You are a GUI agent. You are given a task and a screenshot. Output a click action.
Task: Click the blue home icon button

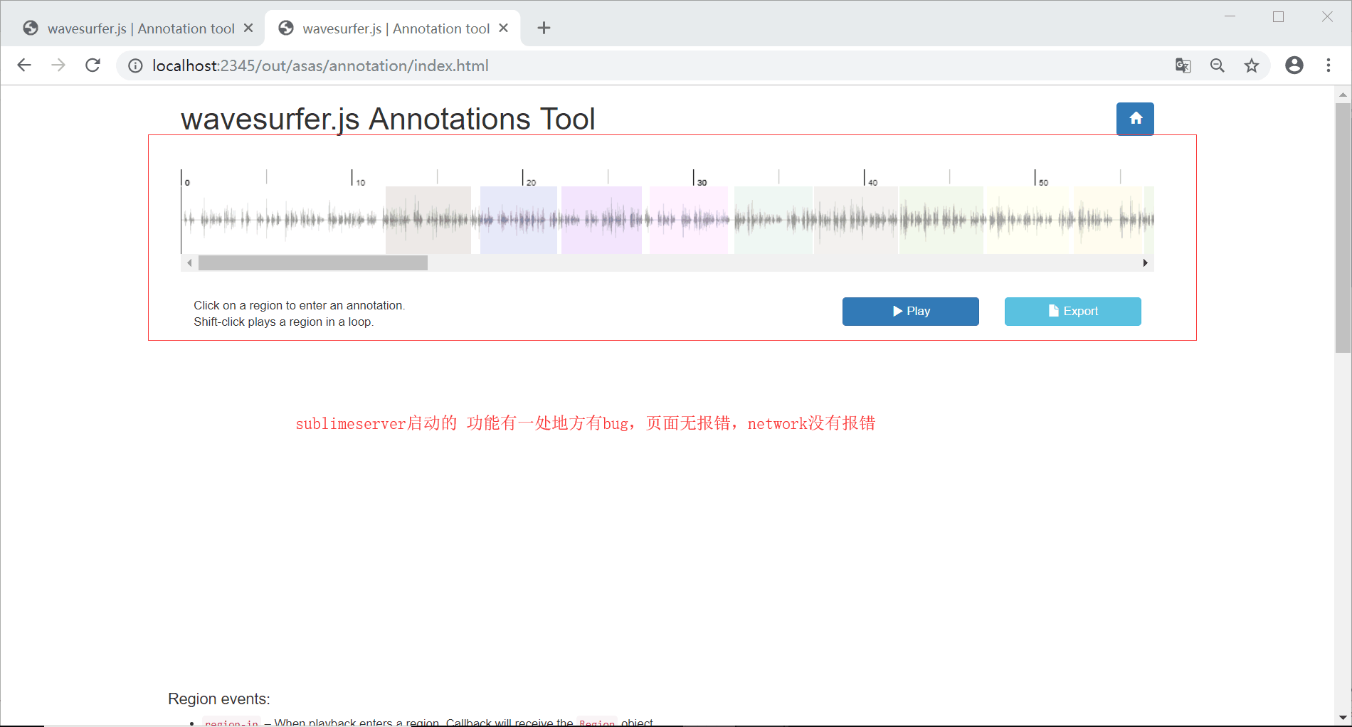click(x=1135, y=119)
